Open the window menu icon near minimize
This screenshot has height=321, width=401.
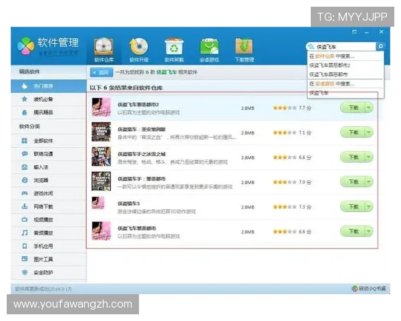(354, 32)
